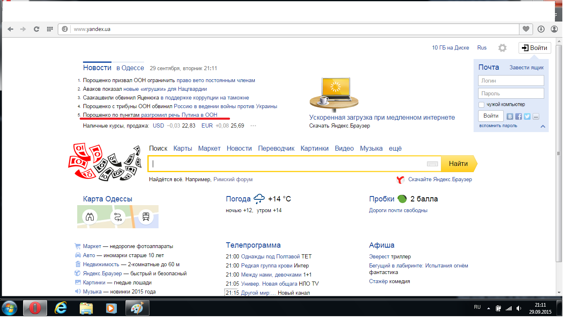Open the Телепрограмма heading link
The height and width of the screenshot is (317, 564).
point(254,246)
